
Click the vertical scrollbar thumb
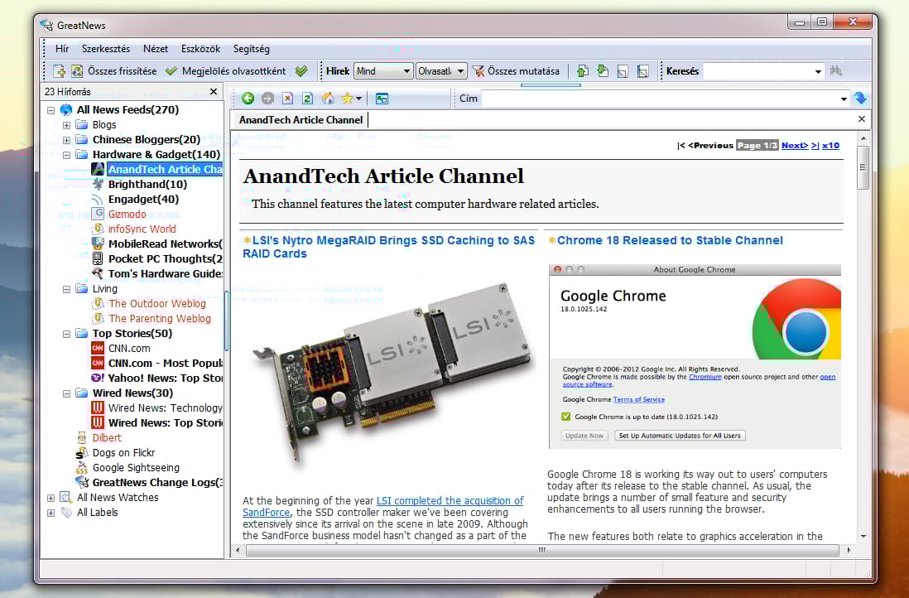pos(863,167)
